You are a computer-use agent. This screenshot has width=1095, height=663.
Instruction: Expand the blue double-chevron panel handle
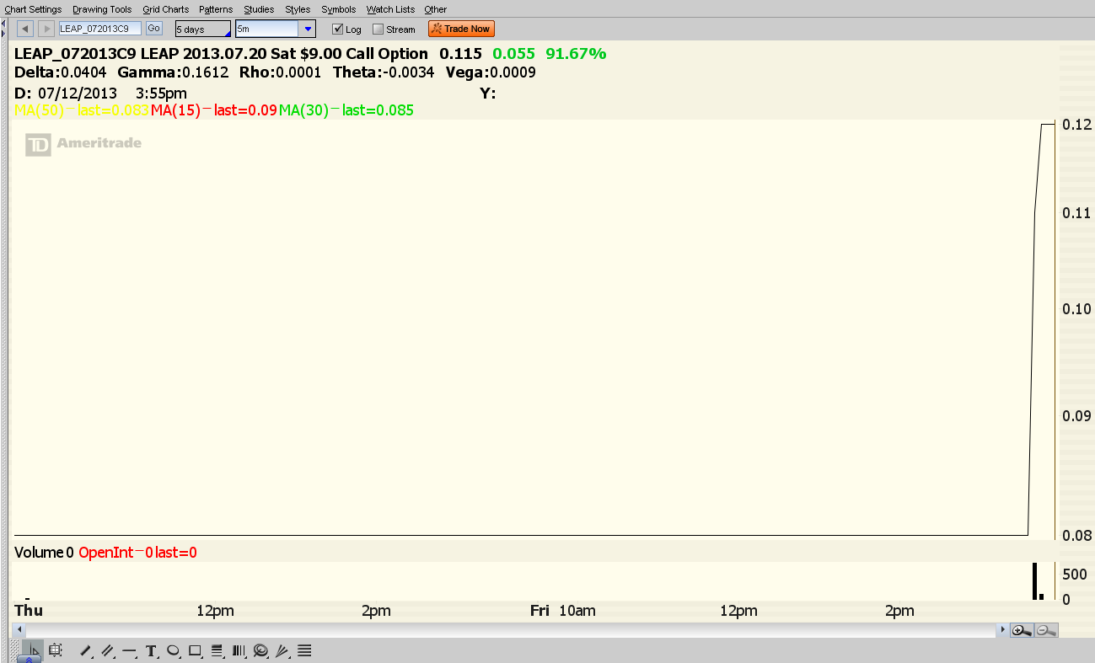(x=28, y=660)
